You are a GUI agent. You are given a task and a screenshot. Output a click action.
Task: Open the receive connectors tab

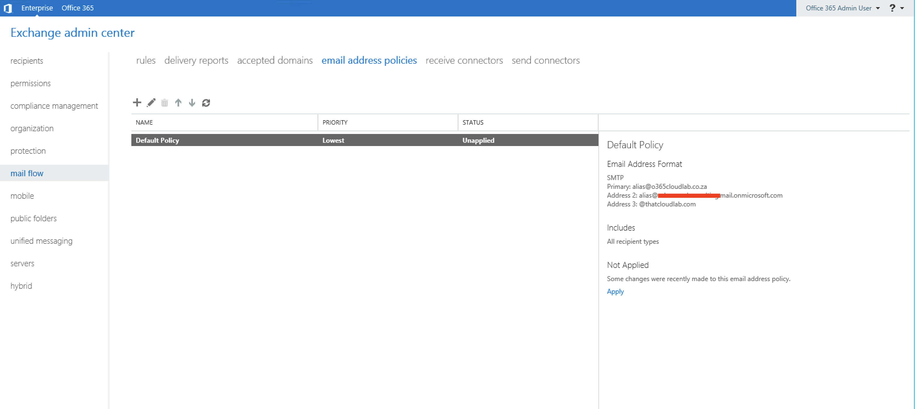[x=464, y=60]
